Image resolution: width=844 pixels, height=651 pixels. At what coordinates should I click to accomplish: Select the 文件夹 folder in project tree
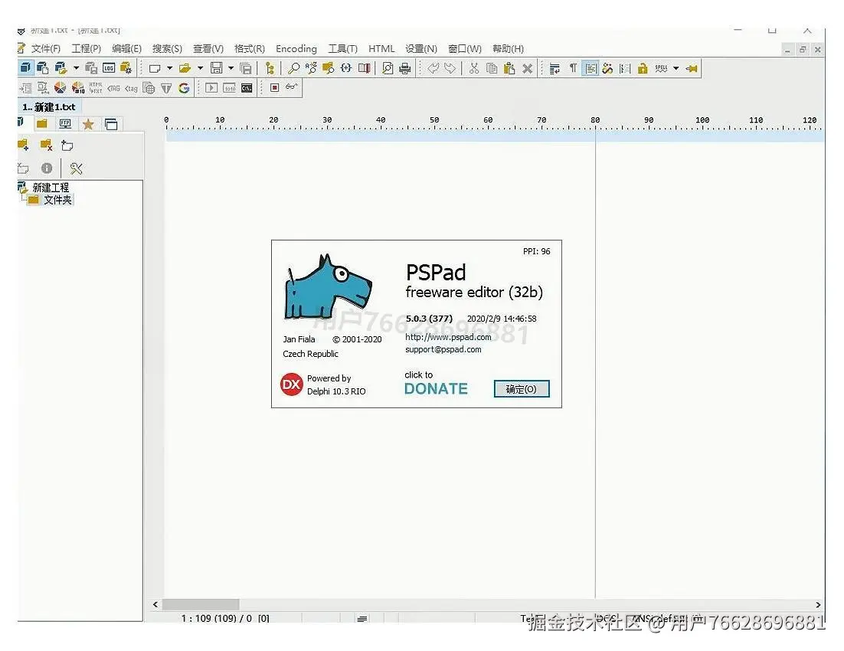tap(57, 200)
